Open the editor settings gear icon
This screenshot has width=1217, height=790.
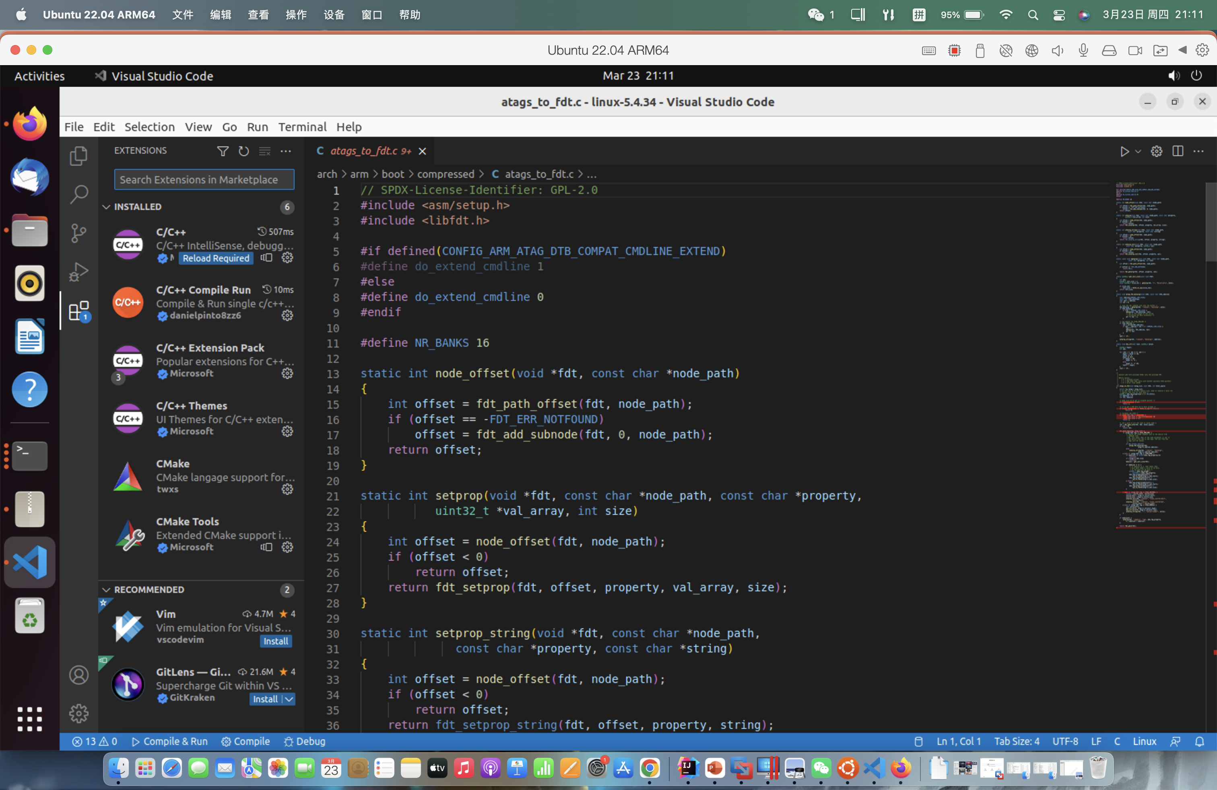(1156, 151)
